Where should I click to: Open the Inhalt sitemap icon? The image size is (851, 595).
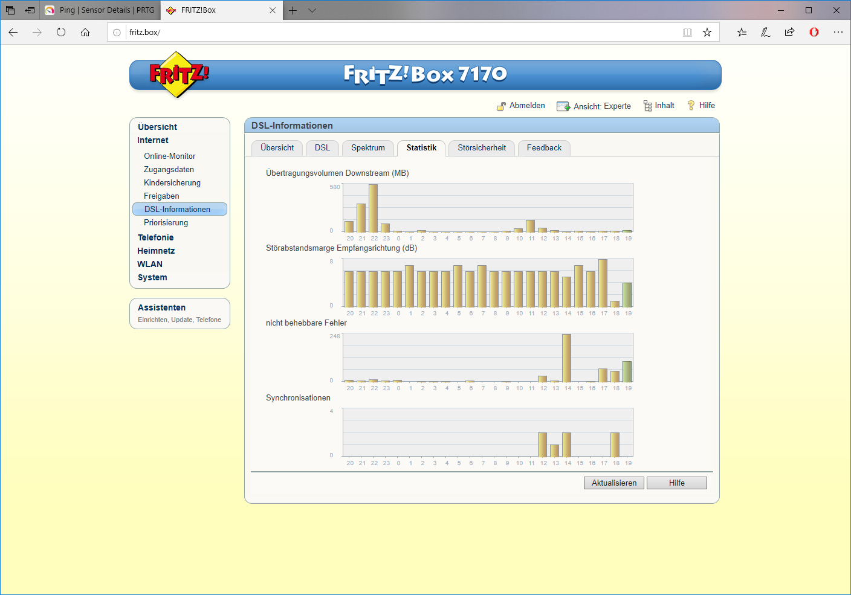tap(647, 106)
